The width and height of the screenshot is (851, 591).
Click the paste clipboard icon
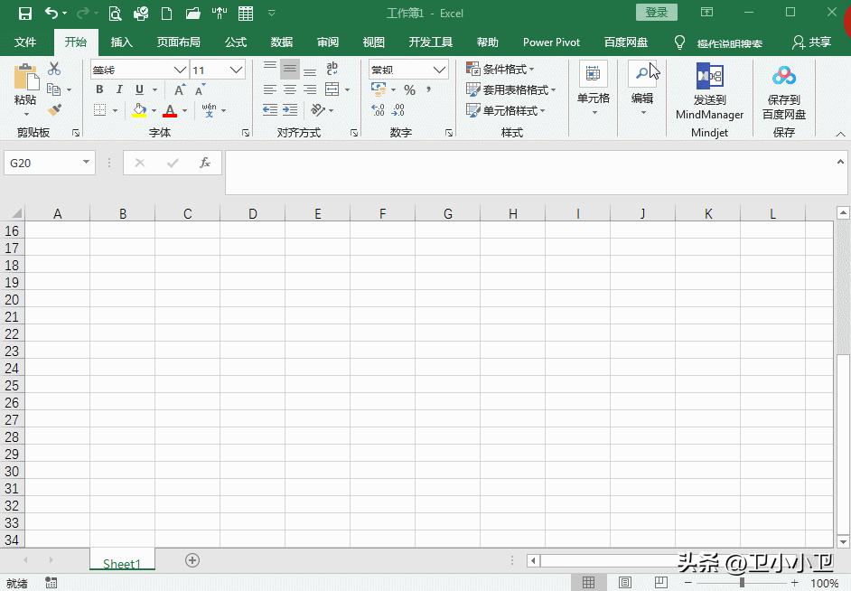tap(25, 77)
